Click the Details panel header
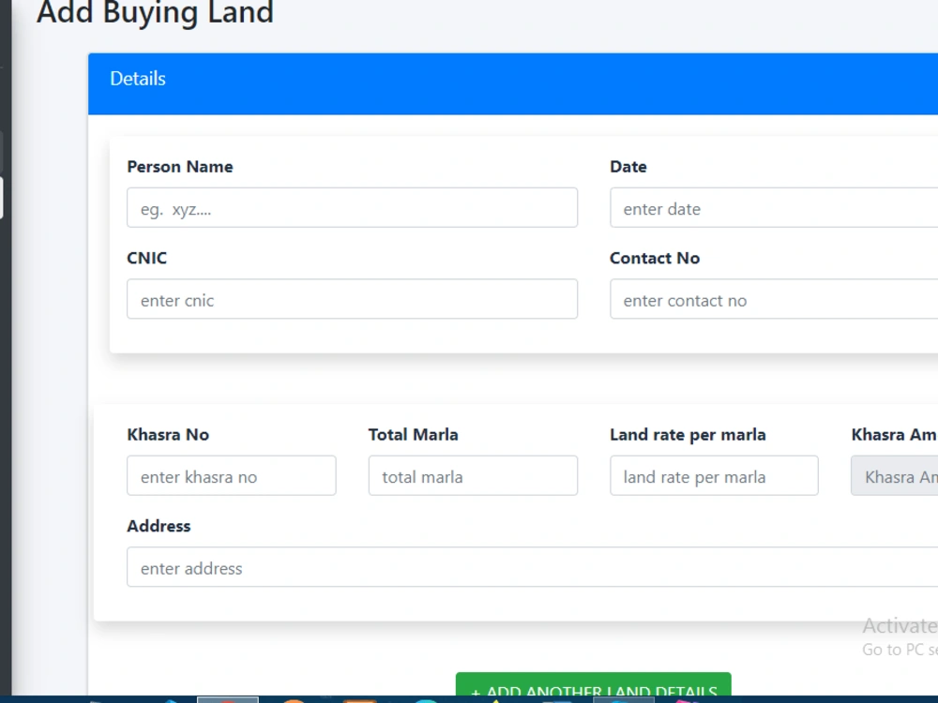Image resolution: width=938 pixels, height=703 pixels. pos(513,83)
